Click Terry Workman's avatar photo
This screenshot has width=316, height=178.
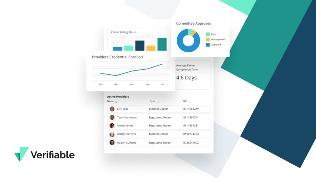(112, 117)
